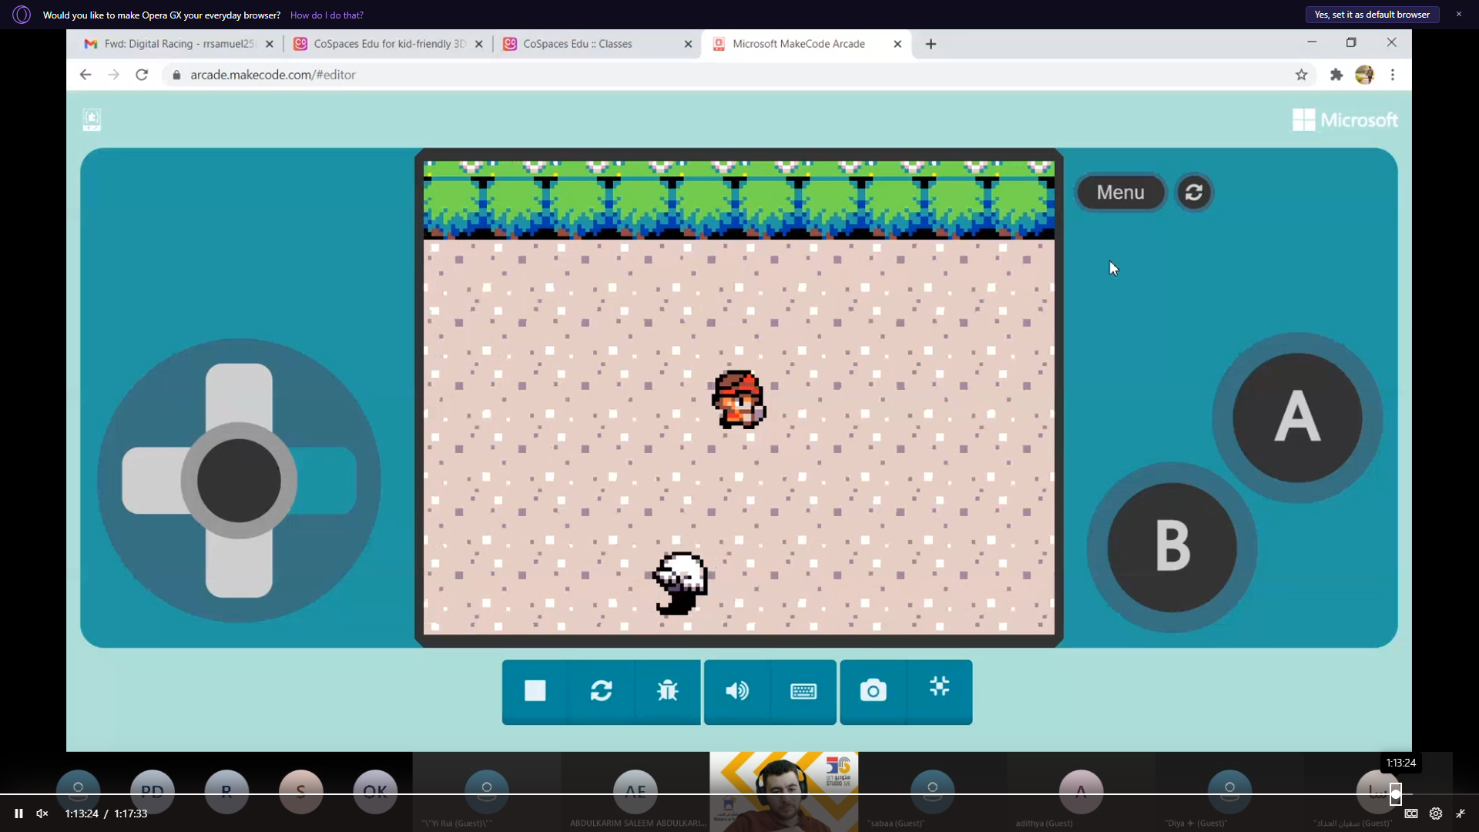Click the white ghost sprite
The image size is (1479, 832).
click(x=680, y=583)
